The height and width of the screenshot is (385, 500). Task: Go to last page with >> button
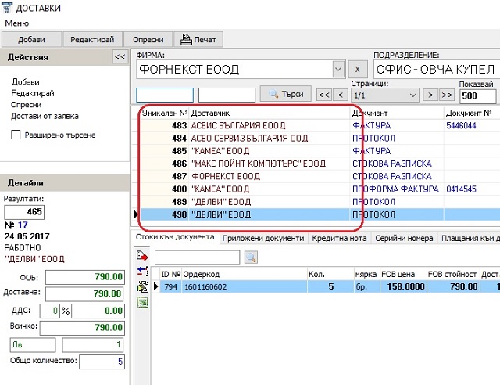coord(447,95)
